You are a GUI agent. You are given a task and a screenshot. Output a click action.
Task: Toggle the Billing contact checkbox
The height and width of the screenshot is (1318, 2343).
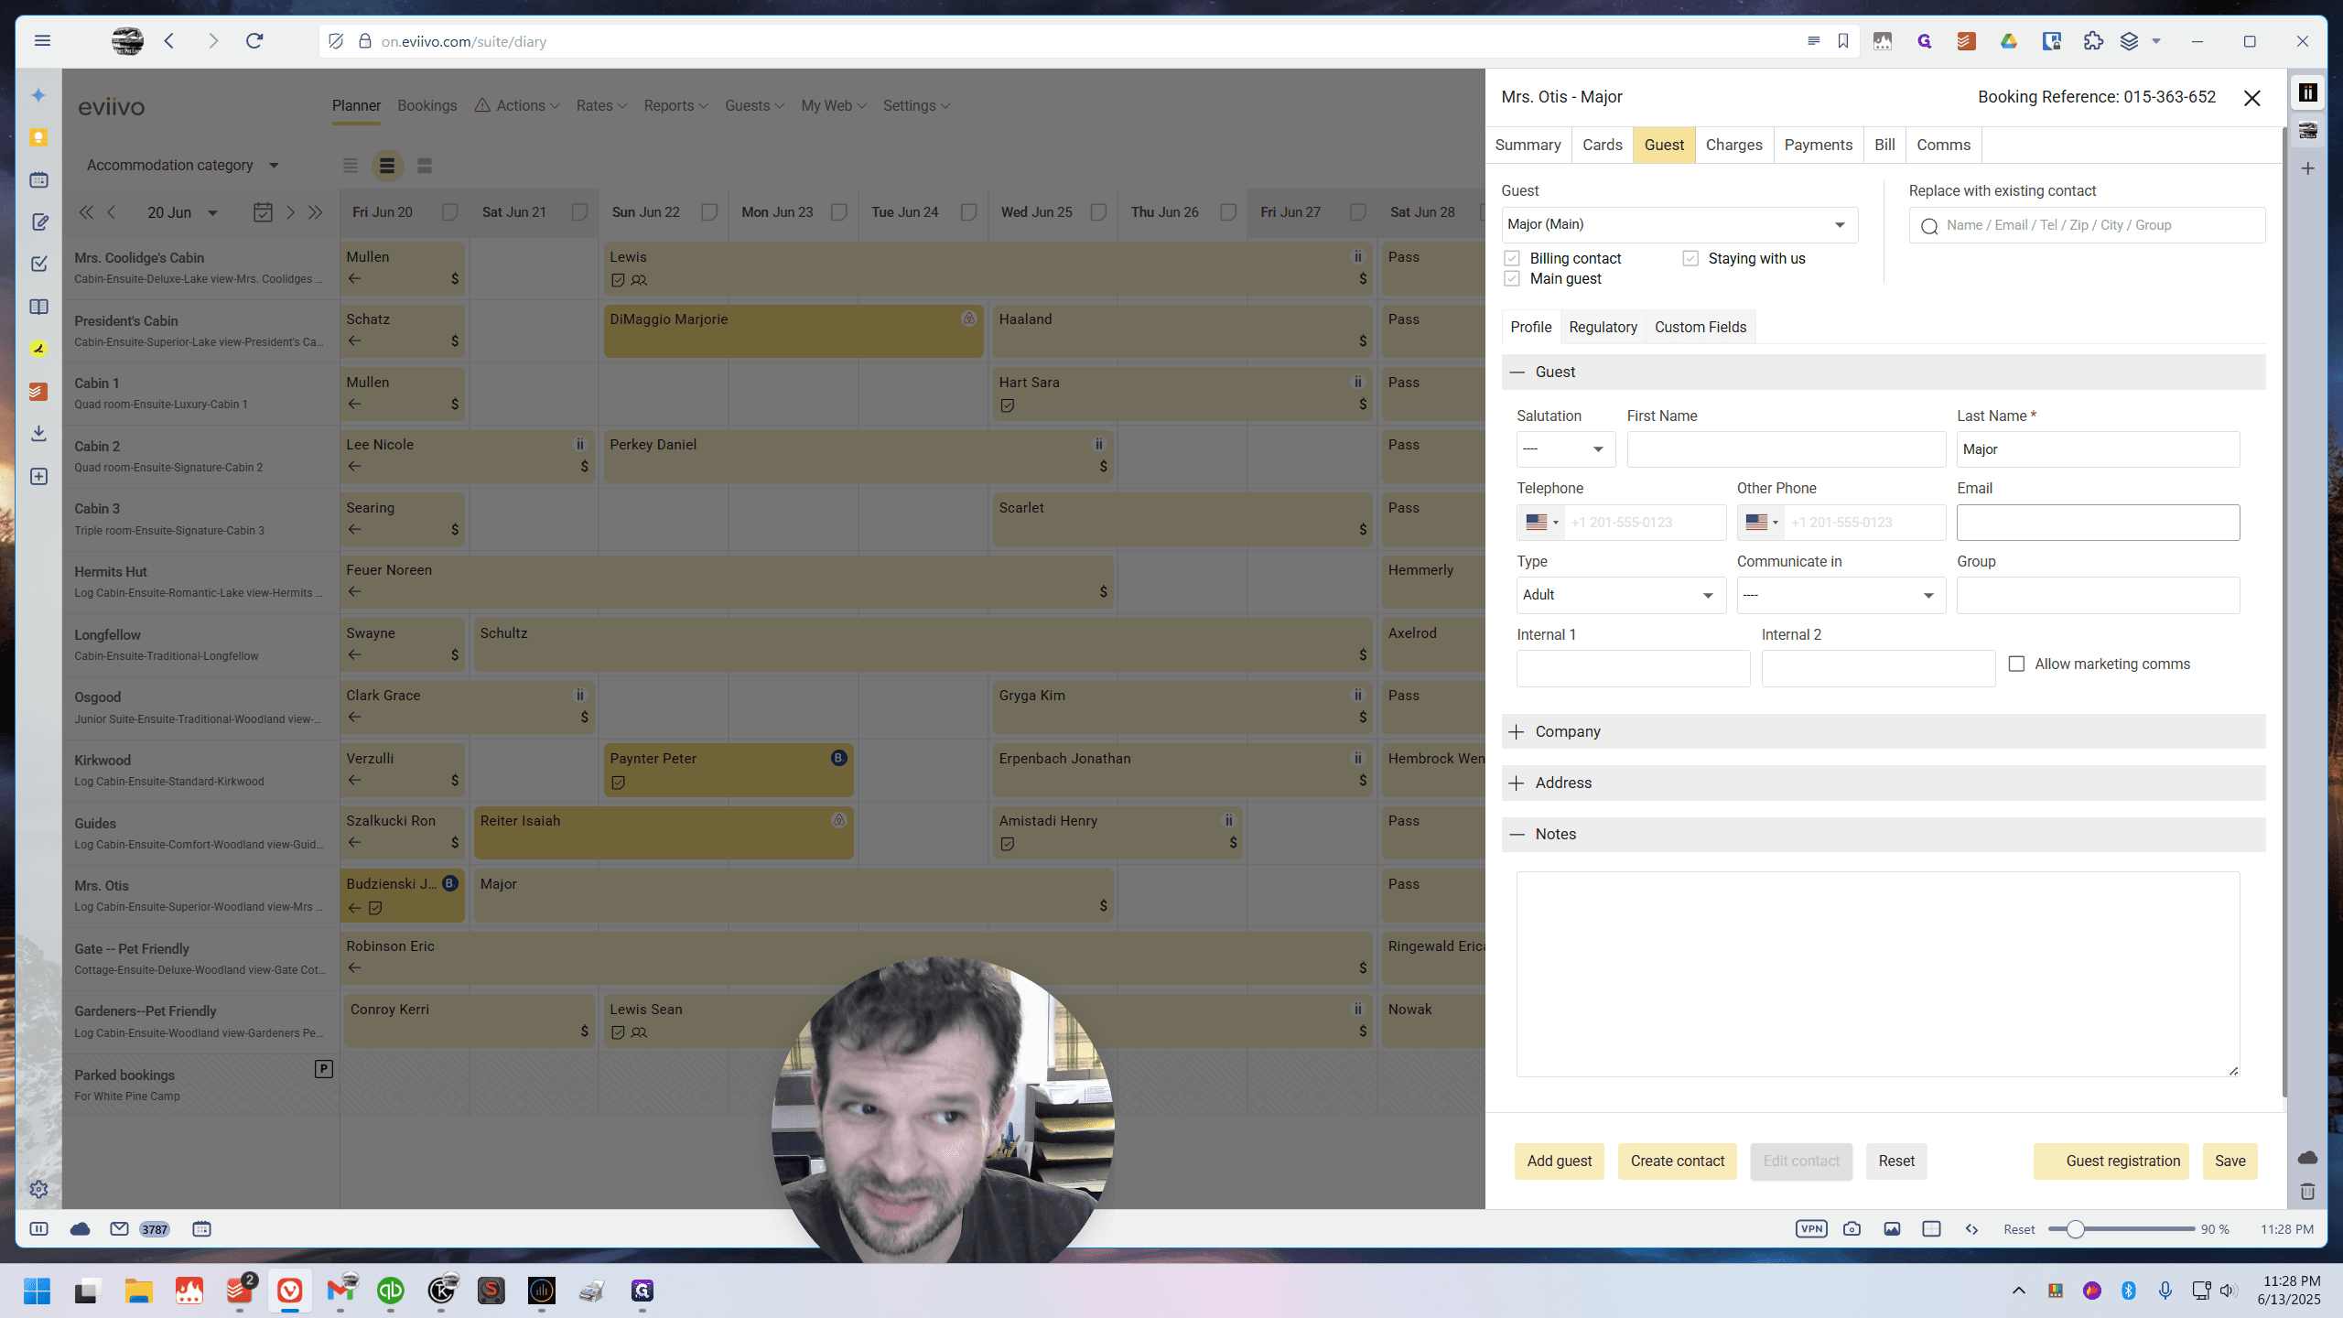tap(1512, 258)
